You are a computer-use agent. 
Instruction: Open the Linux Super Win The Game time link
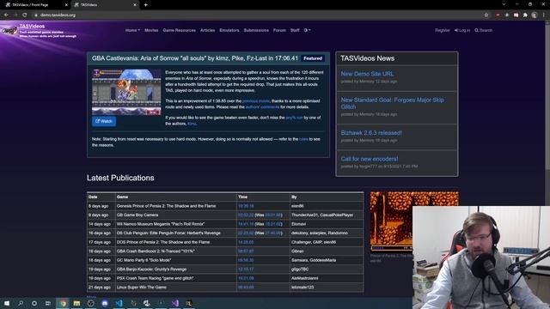click(x=246, y=288)
